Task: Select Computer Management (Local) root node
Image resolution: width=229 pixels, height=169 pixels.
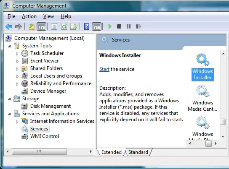Action: coord(49,38)
